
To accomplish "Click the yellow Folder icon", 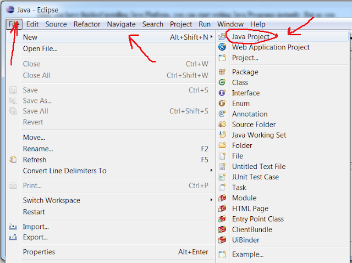I will click(x=222, y=145).
